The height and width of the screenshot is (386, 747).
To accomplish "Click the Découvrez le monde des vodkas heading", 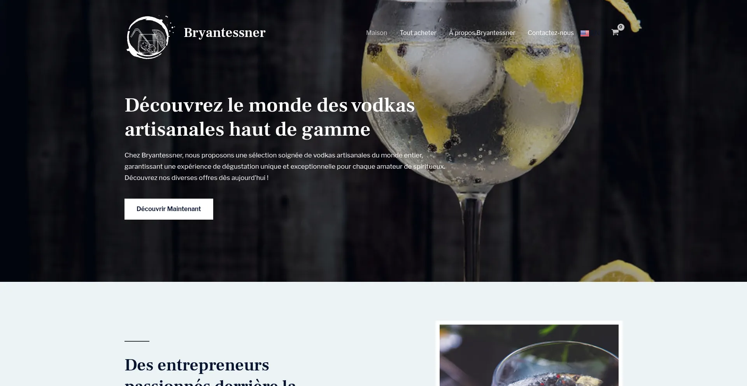I will (270, 117).
